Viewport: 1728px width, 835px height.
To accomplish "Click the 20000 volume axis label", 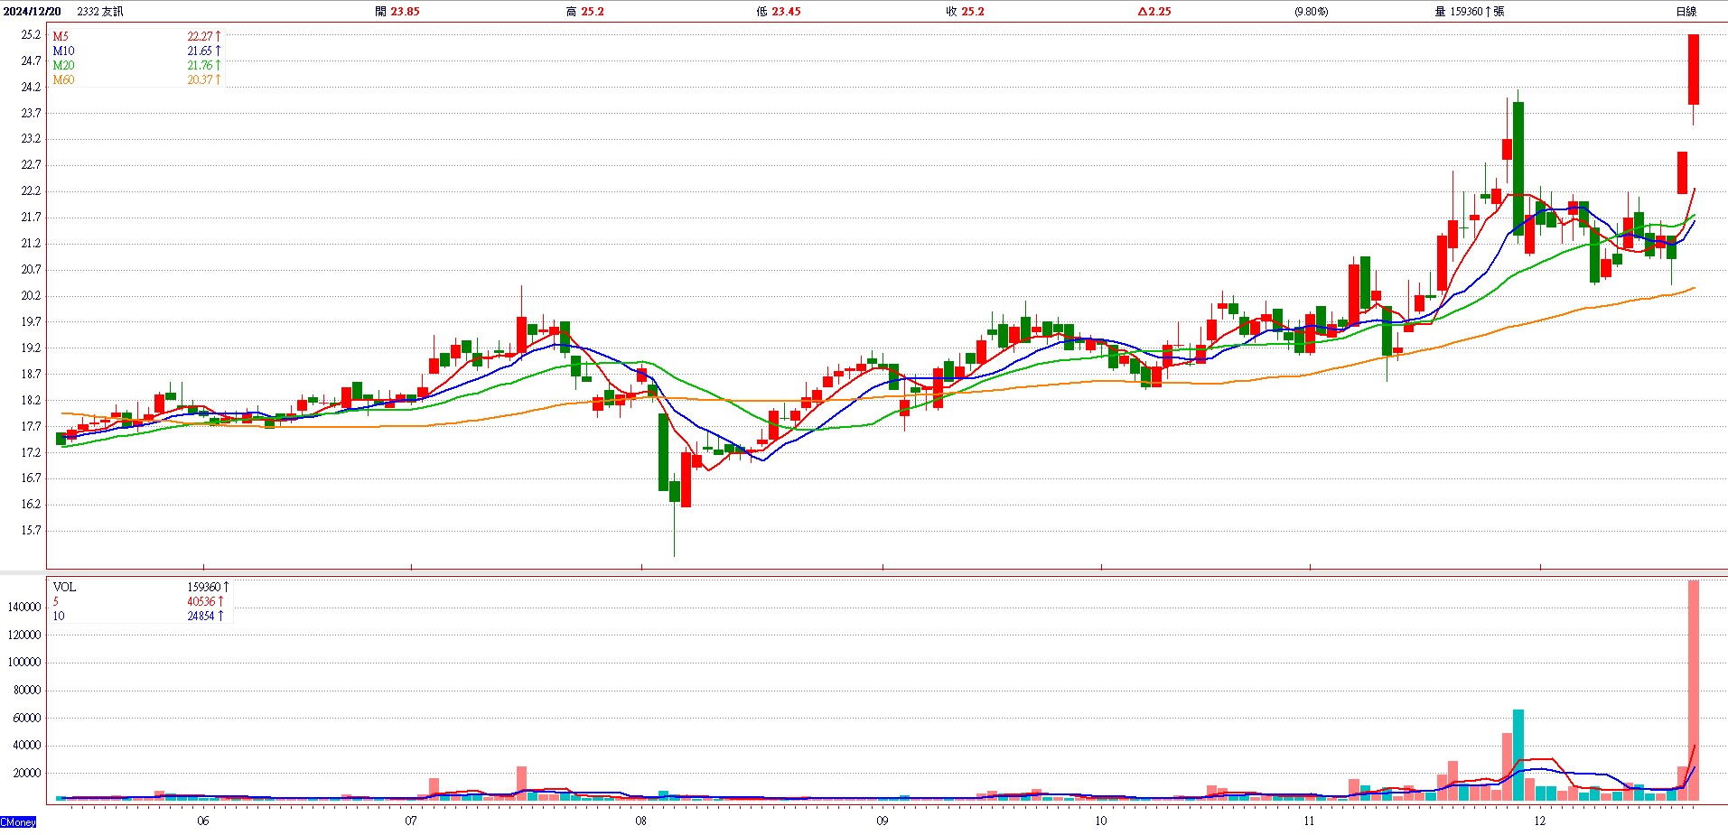I will pyautogui.click(x=26, y=774).
